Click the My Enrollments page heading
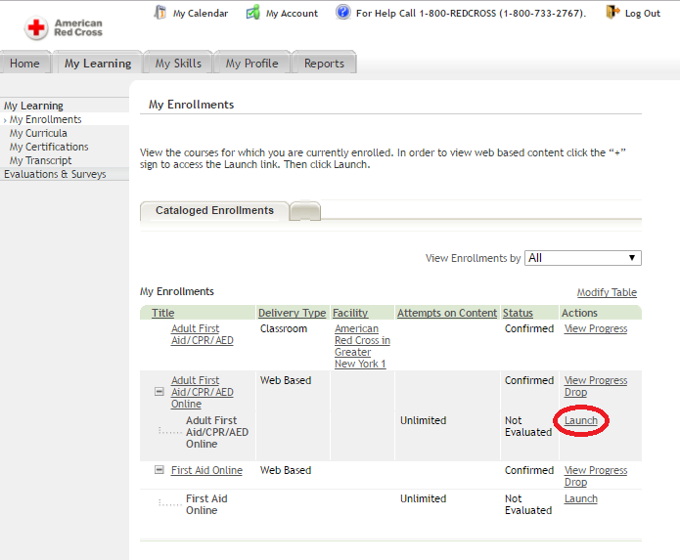The width and height of the screenshot is (680, 560). pos(191,105)
